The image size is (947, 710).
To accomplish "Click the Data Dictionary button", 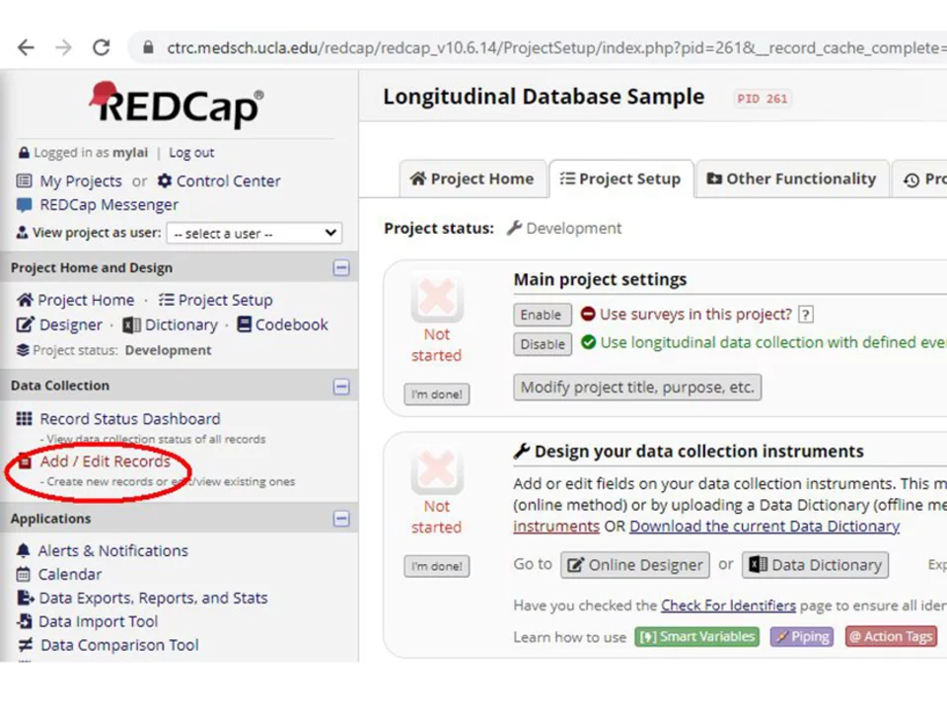I will 815,565.
